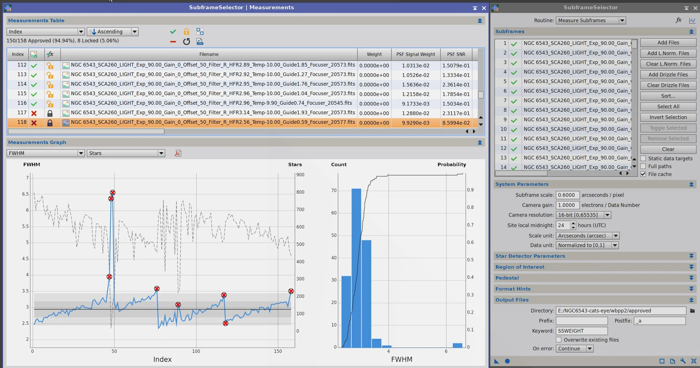The image size is (700, 368).
Task: Click the circular reset arrow icon
Action: click(x=186, y=42)
